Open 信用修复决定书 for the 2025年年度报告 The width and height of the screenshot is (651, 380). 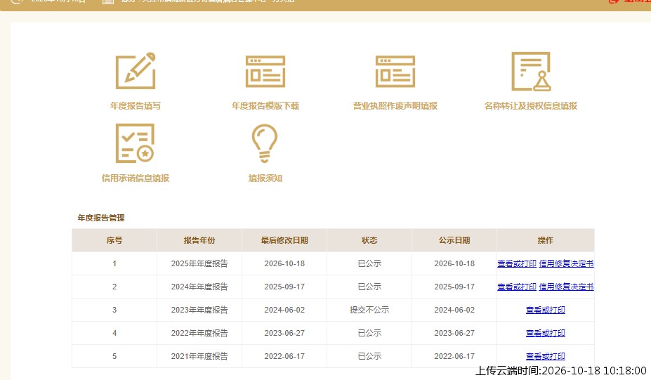pos(566,263)
